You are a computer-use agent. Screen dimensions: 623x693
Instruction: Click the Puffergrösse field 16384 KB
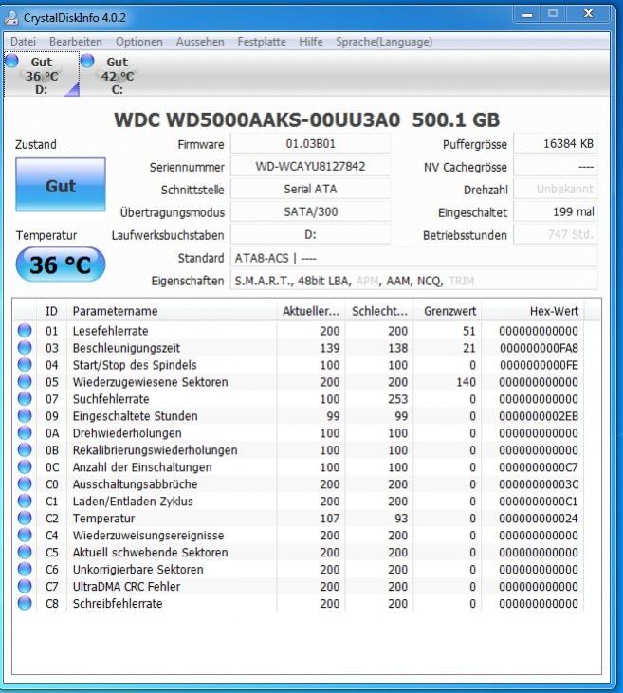(x=556, y=144)
